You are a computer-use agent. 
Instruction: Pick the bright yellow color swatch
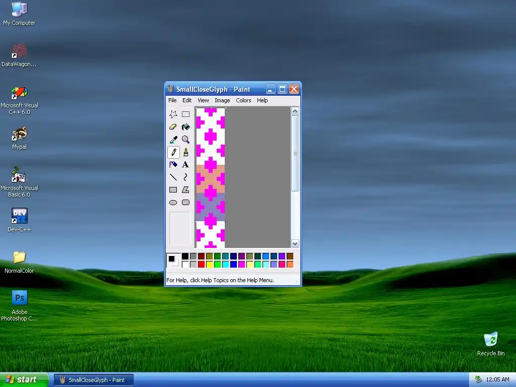(x=209, y=264)
